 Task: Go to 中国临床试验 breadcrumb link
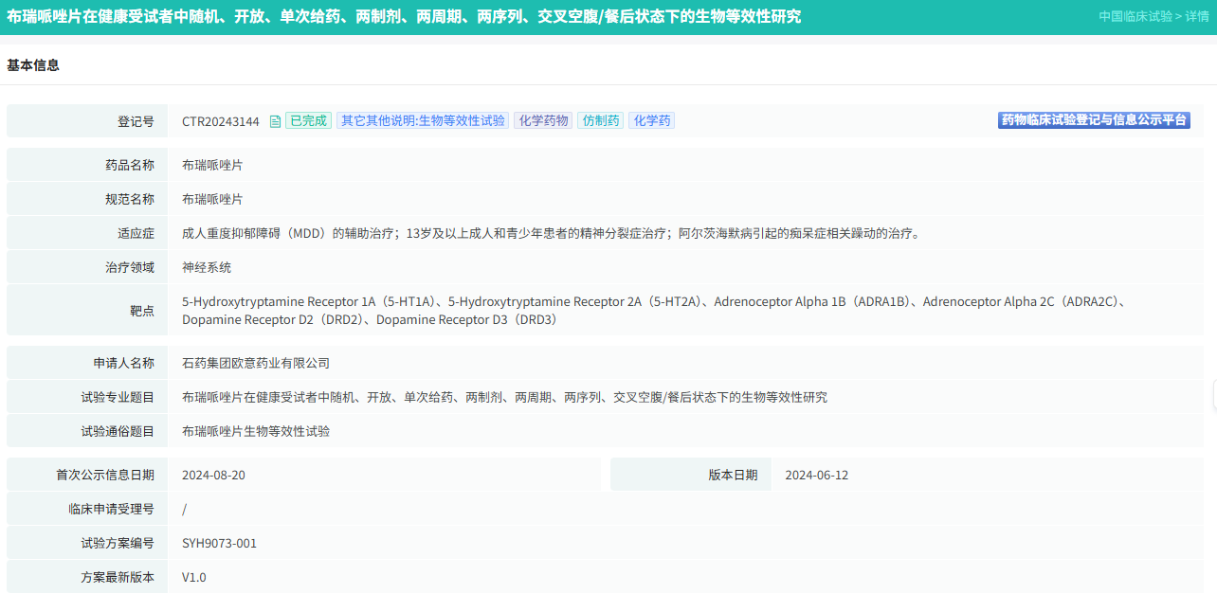pos(1135,16)
